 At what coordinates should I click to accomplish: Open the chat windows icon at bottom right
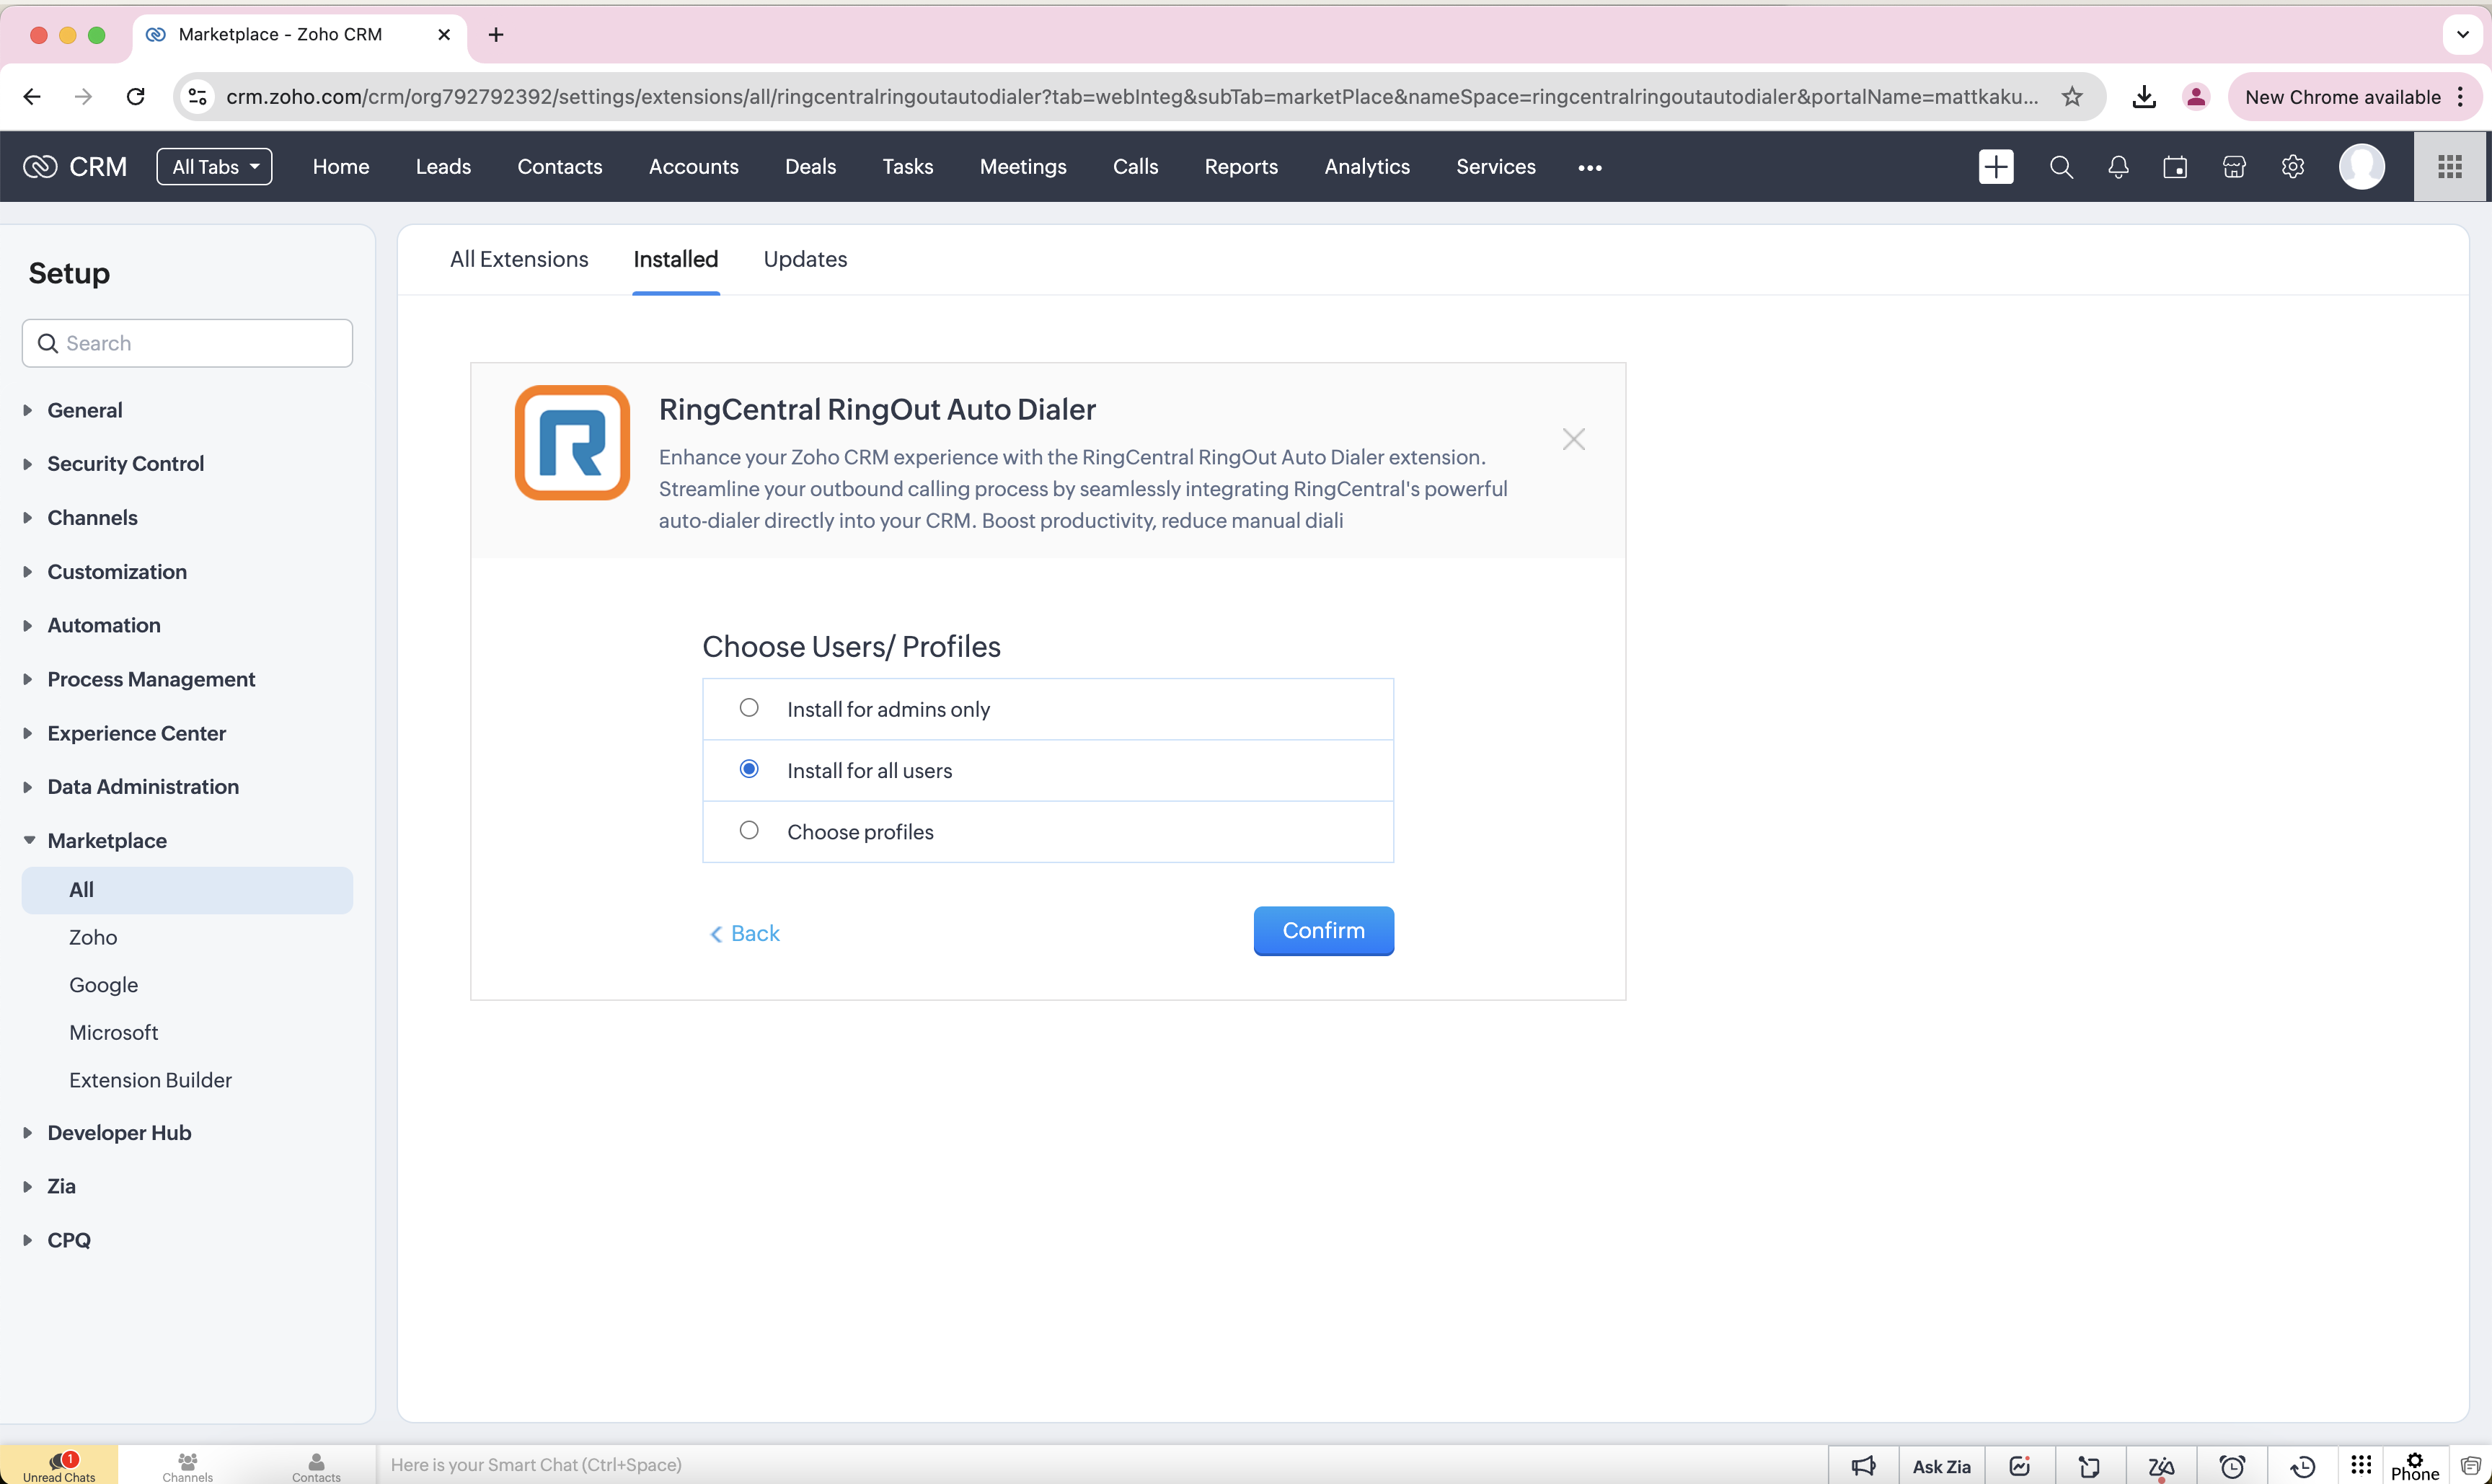(2470, 1466)
